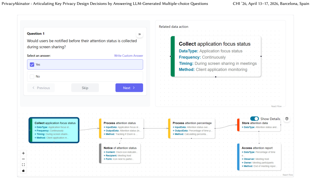Click the shield help icon near Show Details
Viewport: 311px width, 179px height.
[x=287, y=119]
